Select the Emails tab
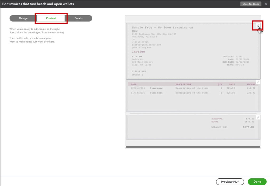This screenshot has height=186, width=270. click(x=78, y=18)
